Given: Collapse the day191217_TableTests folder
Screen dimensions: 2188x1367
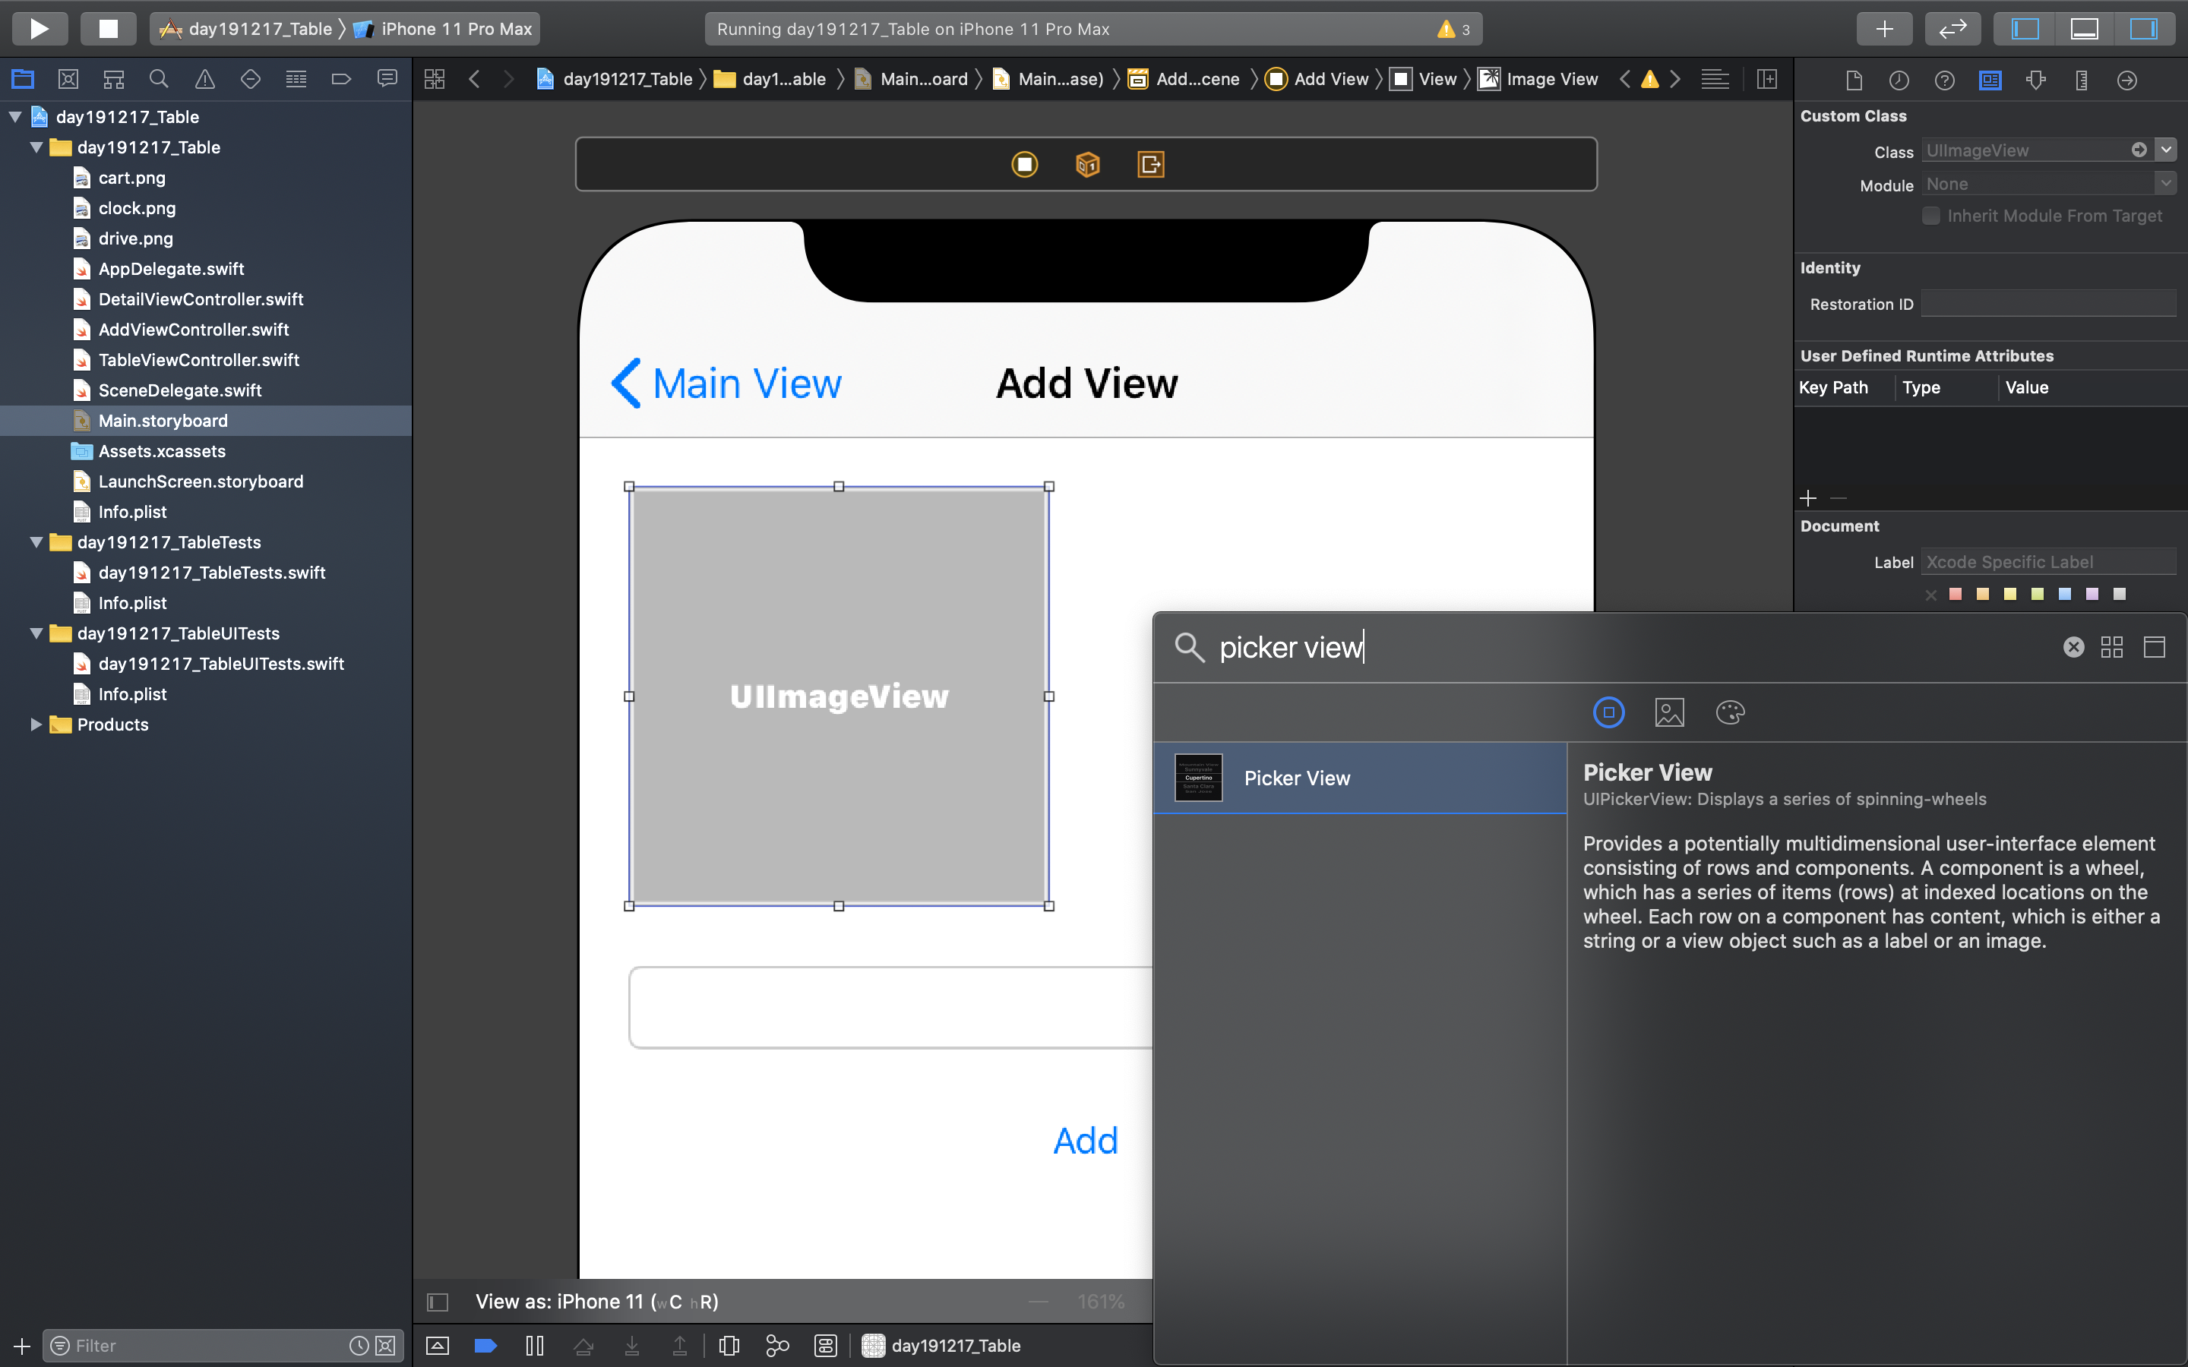Looking at the screenshot, I should pyautogui.click(x=36, y=542).
